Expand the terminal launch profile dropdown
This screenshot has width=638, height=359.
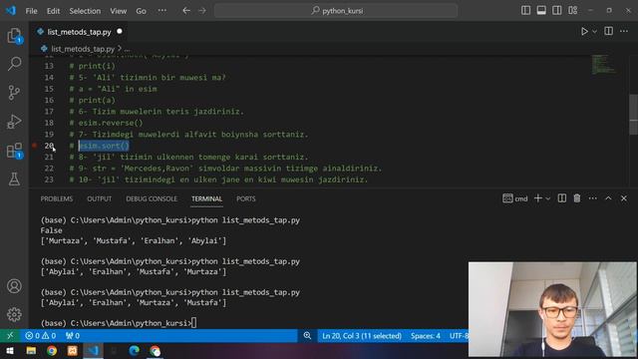tap(548, 198)
